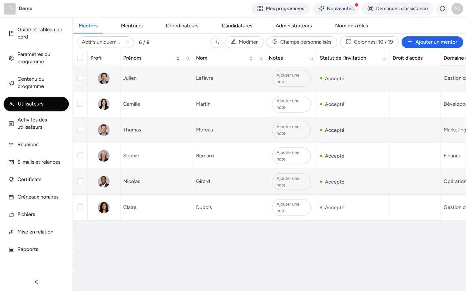The width and height of the screenshot is (466, 291).
Task: Click the search icon in Prénom column
Action: pyautogui.click(x=188, y=58)
